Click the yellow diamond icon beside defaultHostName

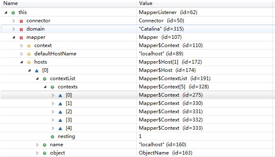[x=29, y=54]
